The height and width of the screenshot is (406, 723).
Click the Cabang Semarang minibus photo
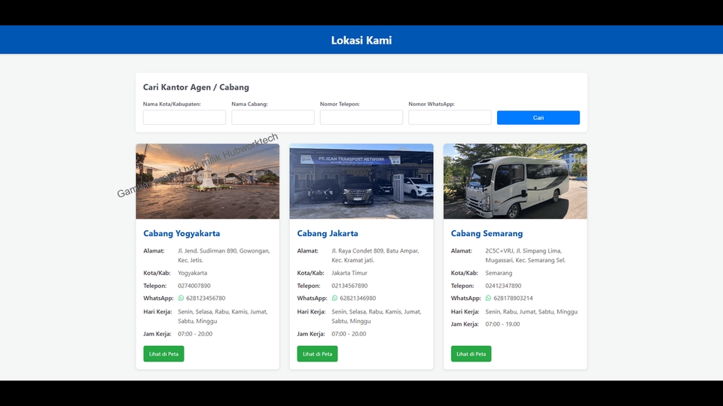(515, 181)
